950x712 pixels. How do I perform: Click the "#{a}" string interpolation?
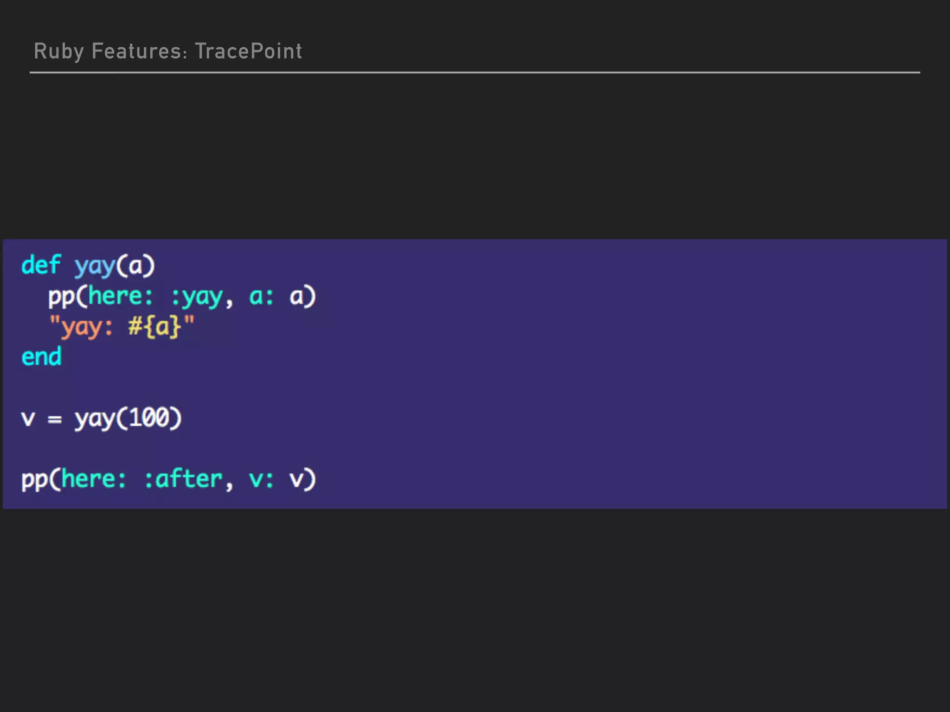coord(154,327)
